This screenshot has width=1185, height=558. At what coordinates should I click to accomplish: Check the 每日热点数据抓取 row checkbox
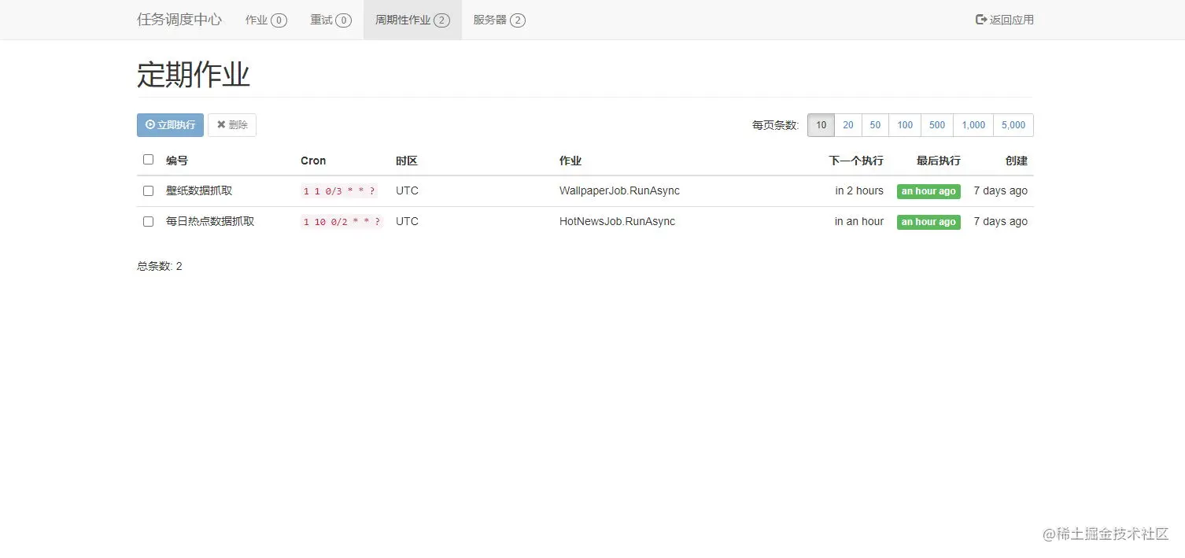[148, 221]
